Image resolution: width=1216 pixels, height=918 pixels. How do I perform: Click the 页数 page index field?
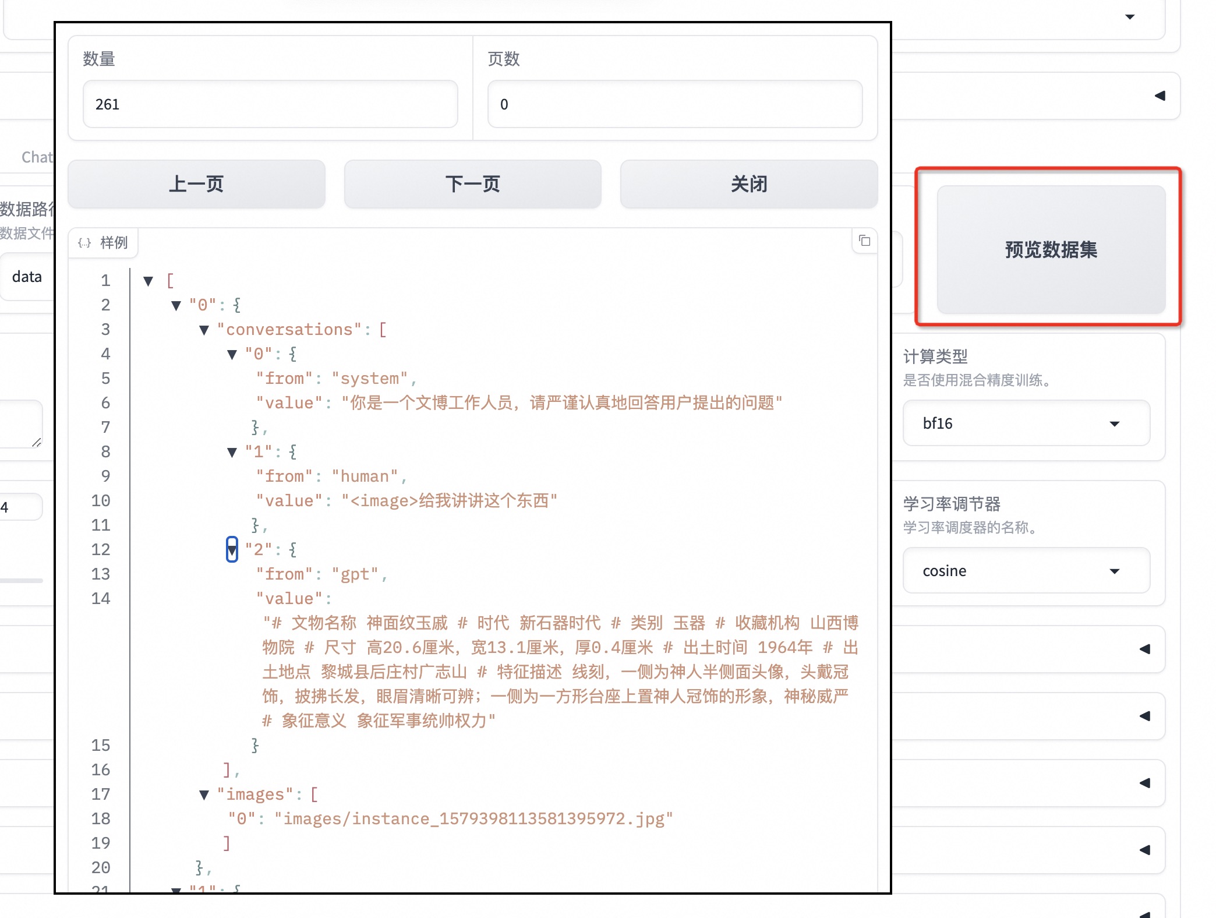(x=674, y=104)
